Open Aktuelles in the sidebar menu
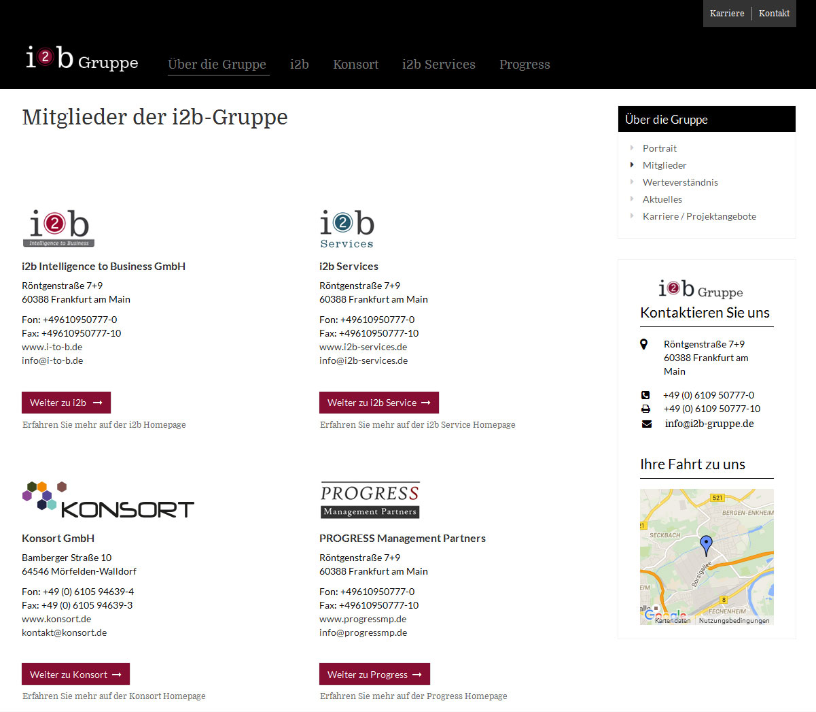Image resolution: width=816 pixels, height=712 pixels. point(662,199)
